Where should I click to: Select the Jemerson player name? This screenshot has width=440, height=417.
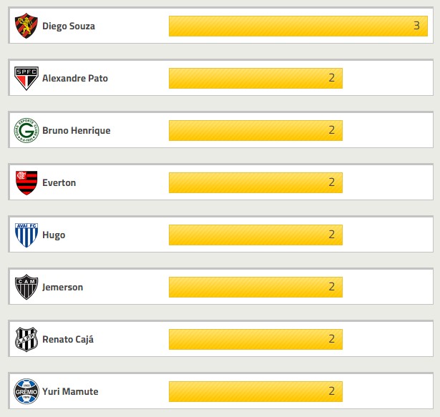point(63,288)
